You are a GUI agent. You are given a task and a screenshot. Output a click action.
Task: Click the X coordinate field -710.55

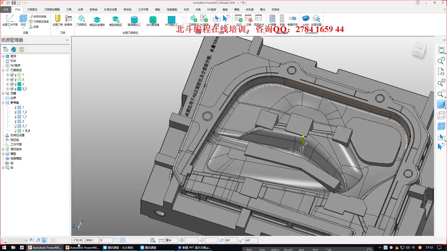[x=78, y=240]
